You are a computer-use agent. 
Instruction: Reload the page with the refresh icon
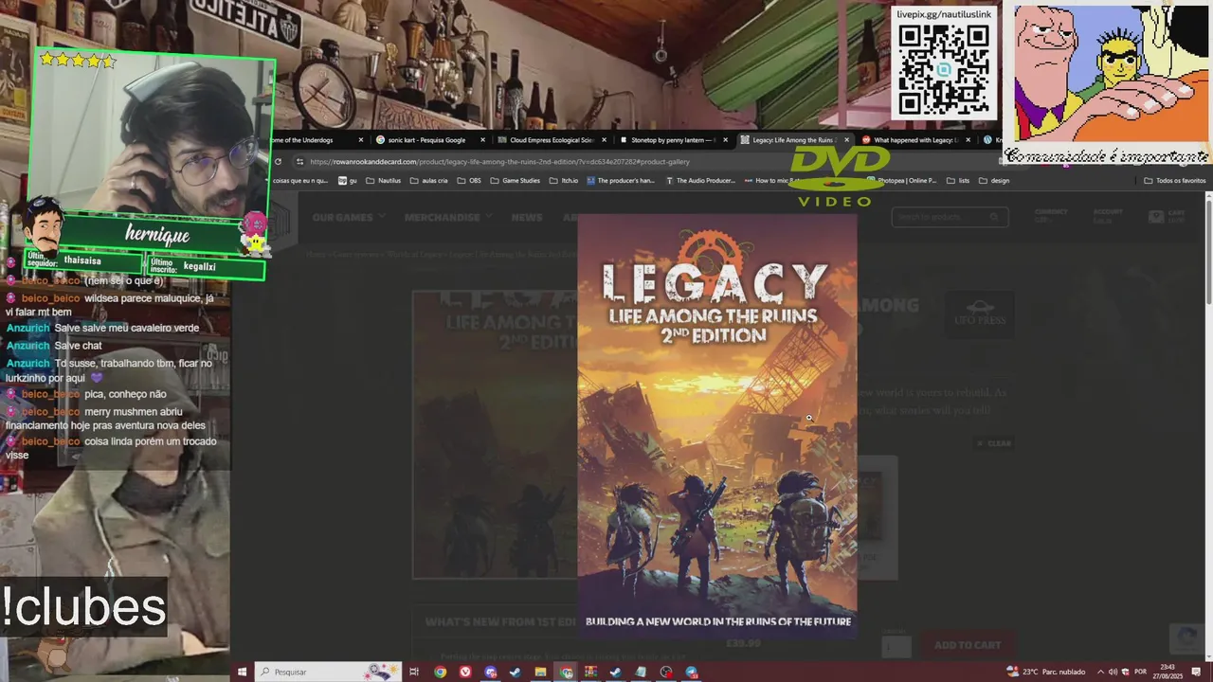278,161
